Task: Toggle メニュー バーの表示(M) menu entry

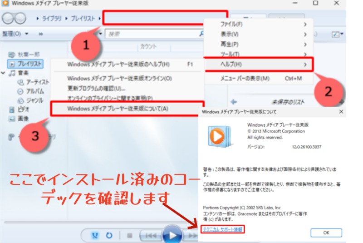Action: pyautogui.click(x=259, y=79)
